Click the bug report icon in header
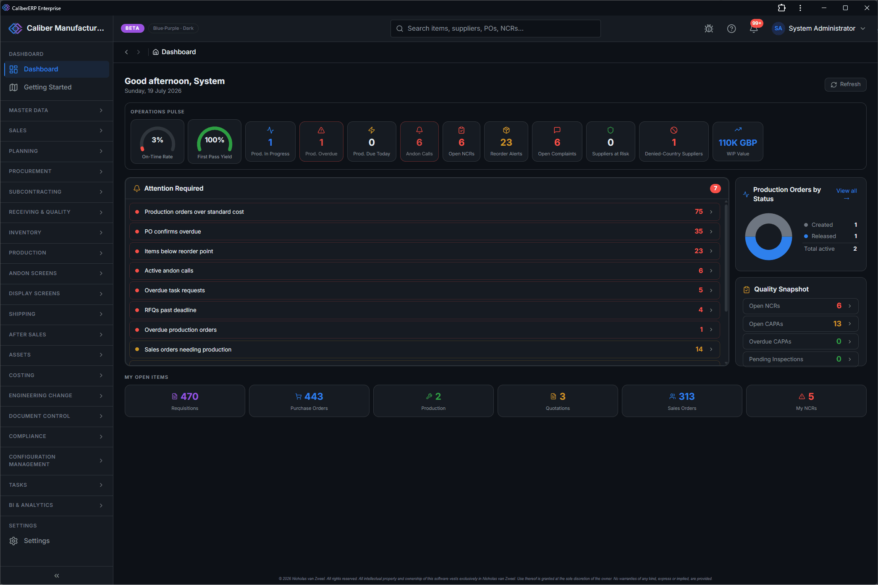The height and width of the screenshot is (585, 878). pyautogui.click(x=709, y=29)
